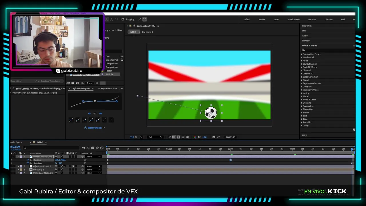Open Pre-comp 1 from the composition breadcrumb
The image size is (366, 206).
(x=148, y=32)
